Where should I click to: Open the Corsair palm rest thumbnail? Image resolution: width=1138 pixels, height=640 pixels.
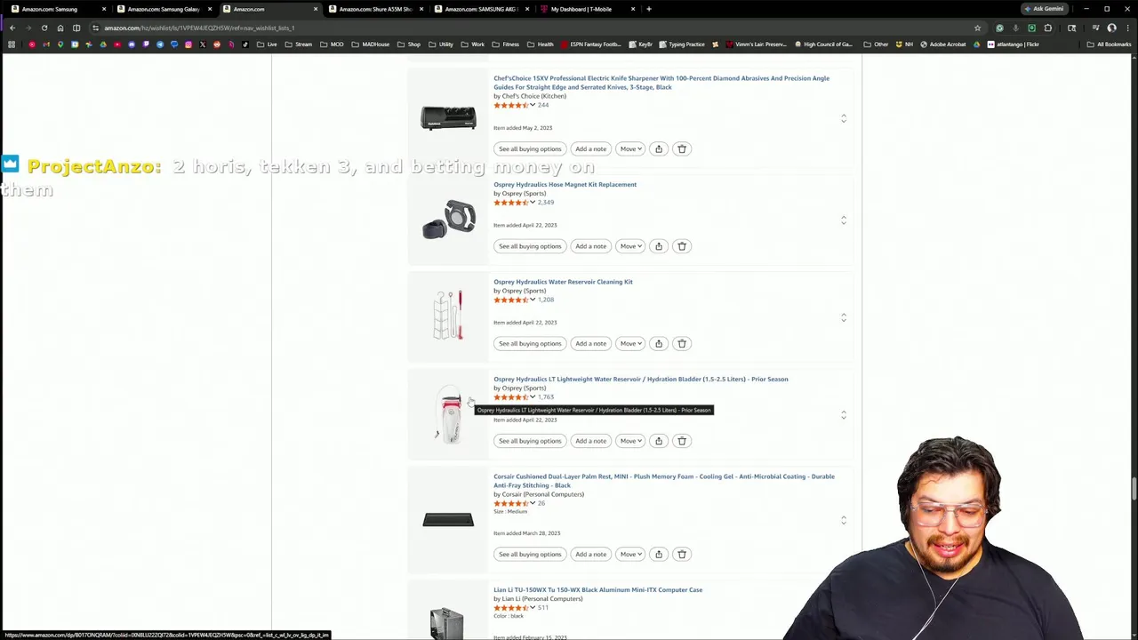point(448,520)
